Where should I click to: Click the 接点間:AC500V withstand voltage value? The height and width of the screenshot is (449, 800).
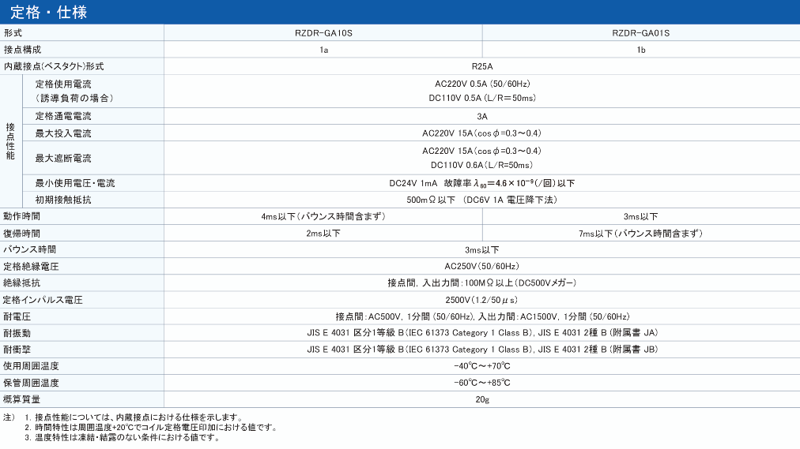click(x=482, y=316)
